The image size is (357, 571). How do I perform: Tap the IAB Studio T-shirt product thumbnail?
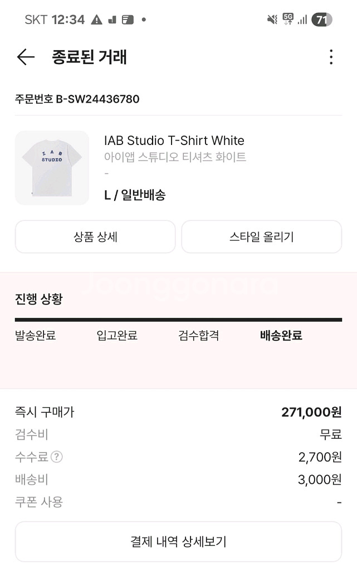tap(52, 167)
